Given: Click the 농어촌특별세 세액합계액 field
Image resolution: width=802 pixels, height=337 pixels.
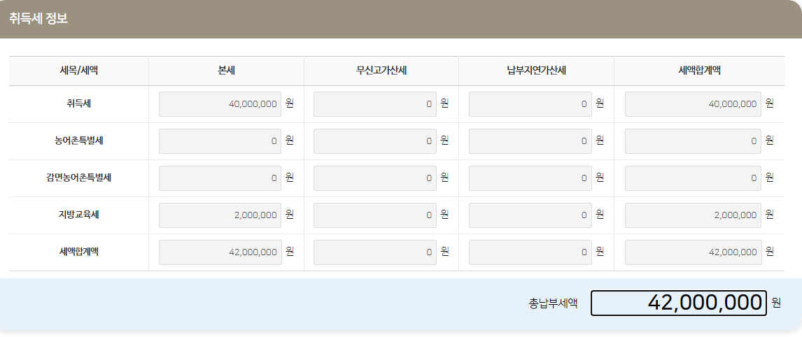Looking at the screenshot, I should click(x=693, y=141).
